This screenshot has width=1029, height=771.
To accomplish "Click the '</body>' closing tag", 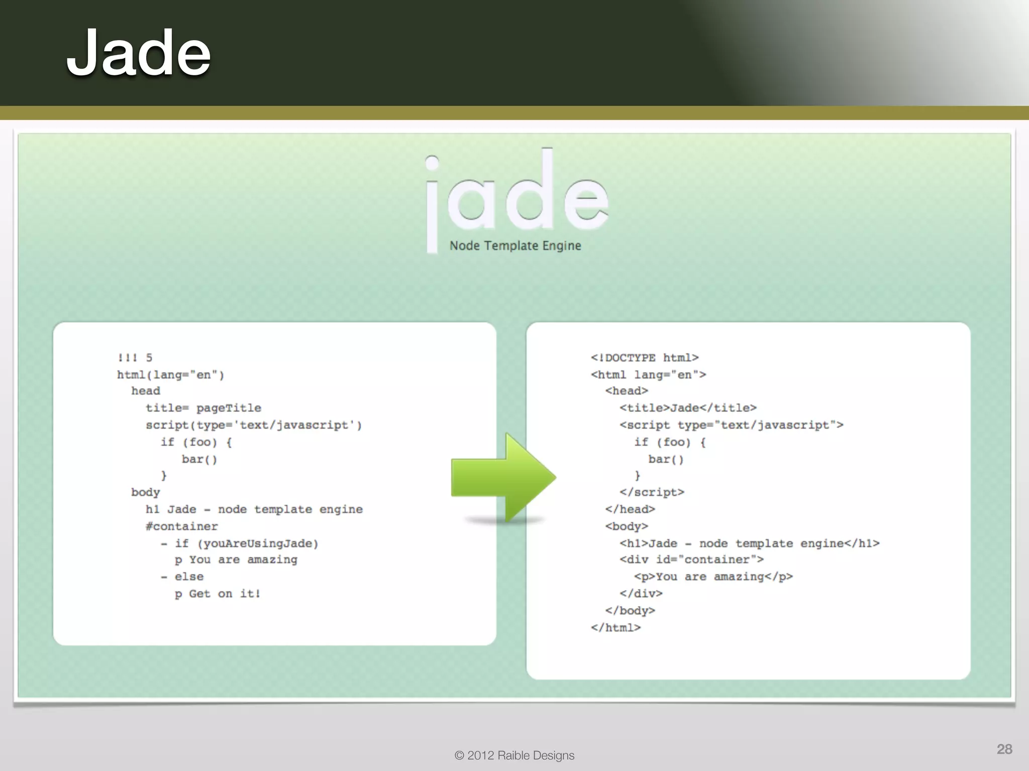I will (x=631, y=610).
